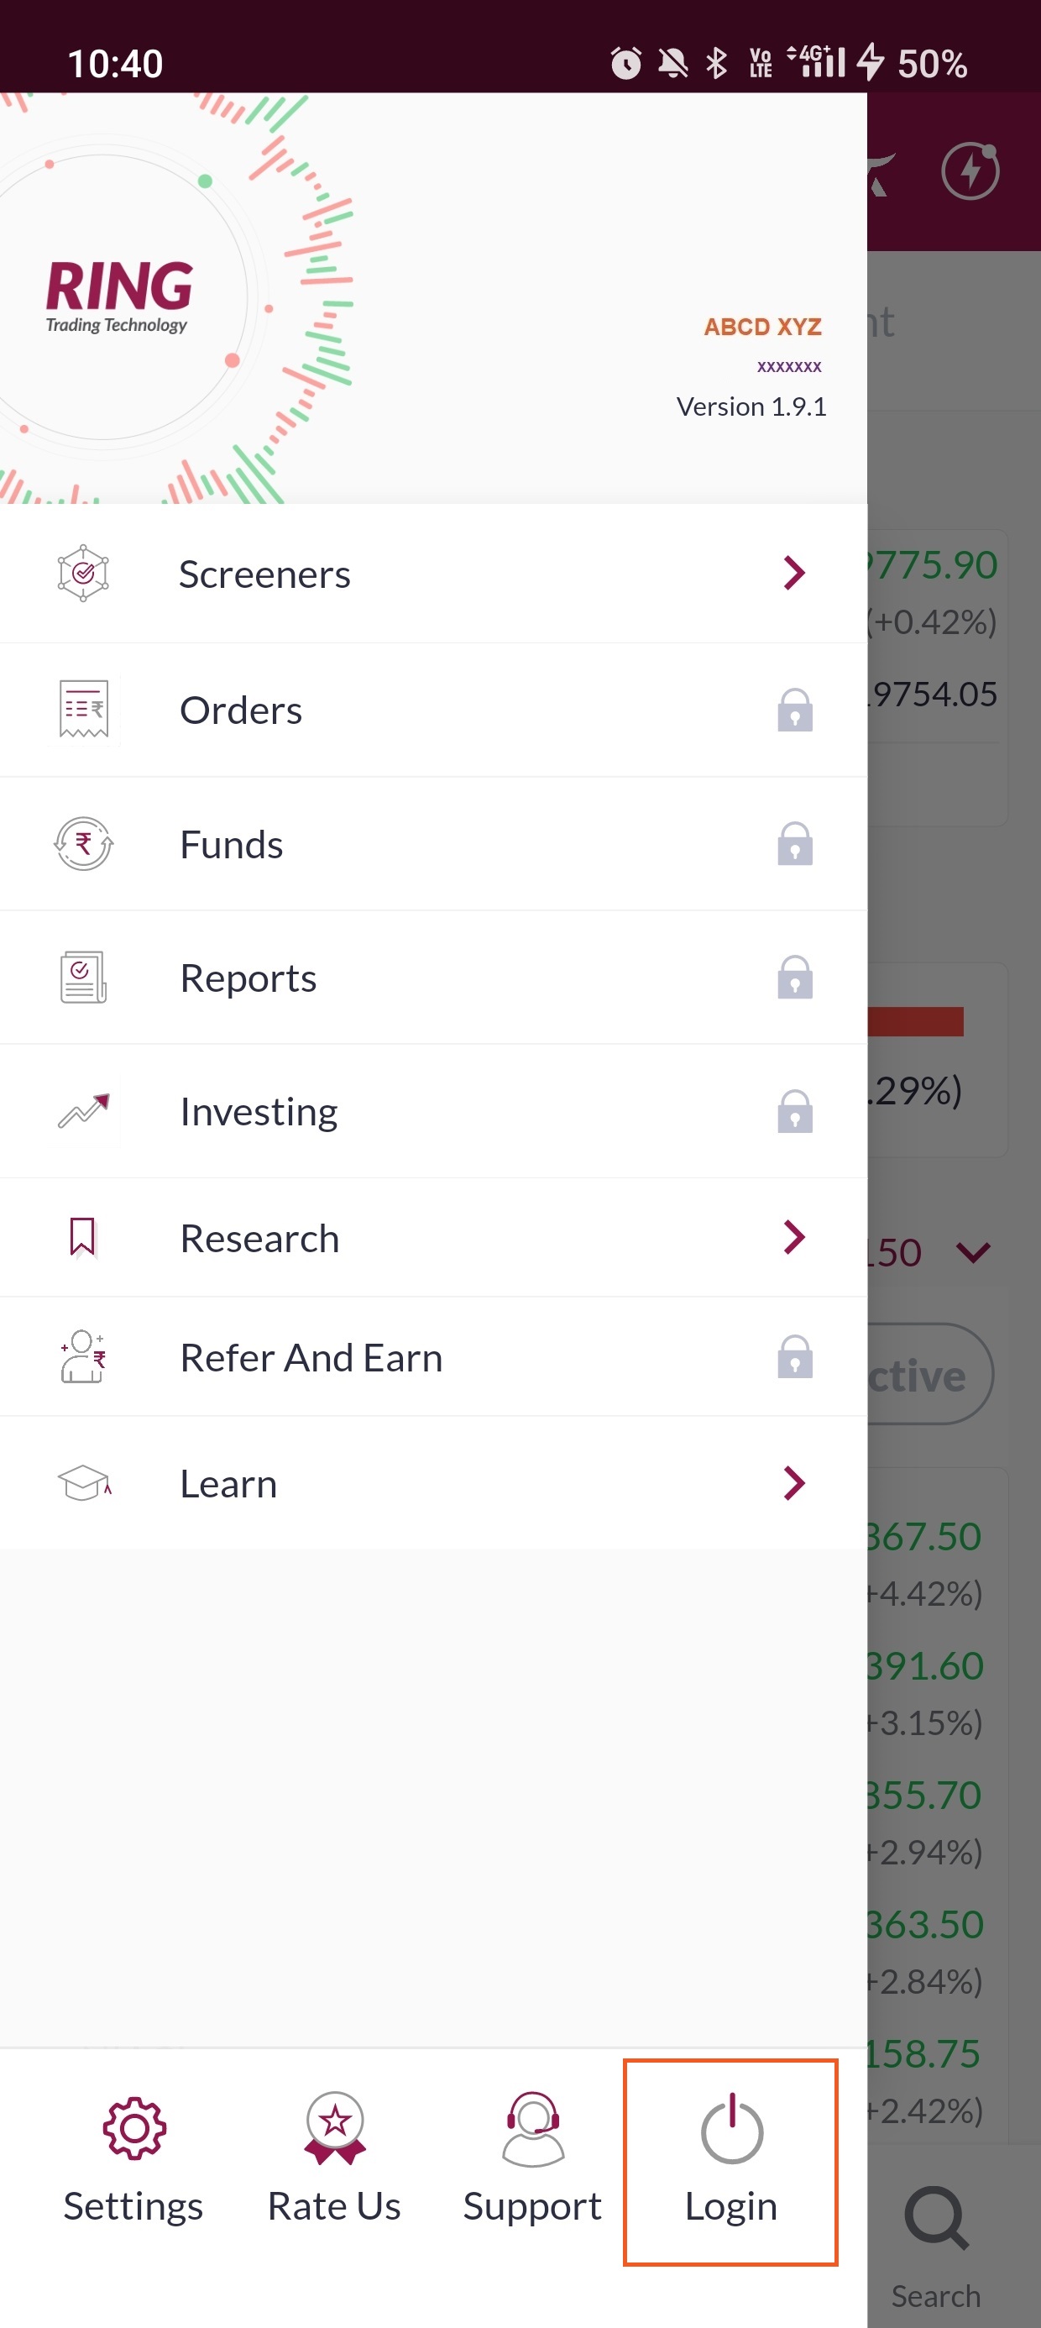Screen dimensions: 1041x2328
Task: Tap the Funds rupee icon
Action: tap(83, 844)
